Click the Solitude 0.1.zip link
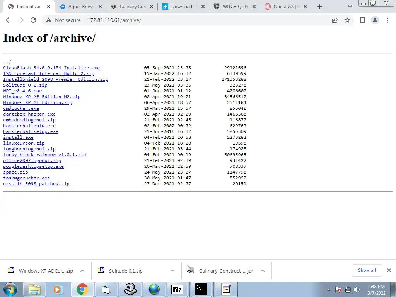The height and width of the screenshot is (297, 396). click(x=25, y=85)
